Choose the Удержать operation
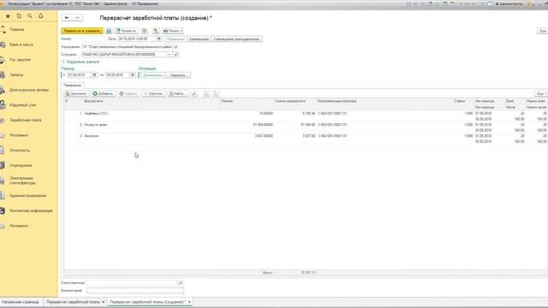The height and width of the screenshot is (308, 548). coord(178,75)
